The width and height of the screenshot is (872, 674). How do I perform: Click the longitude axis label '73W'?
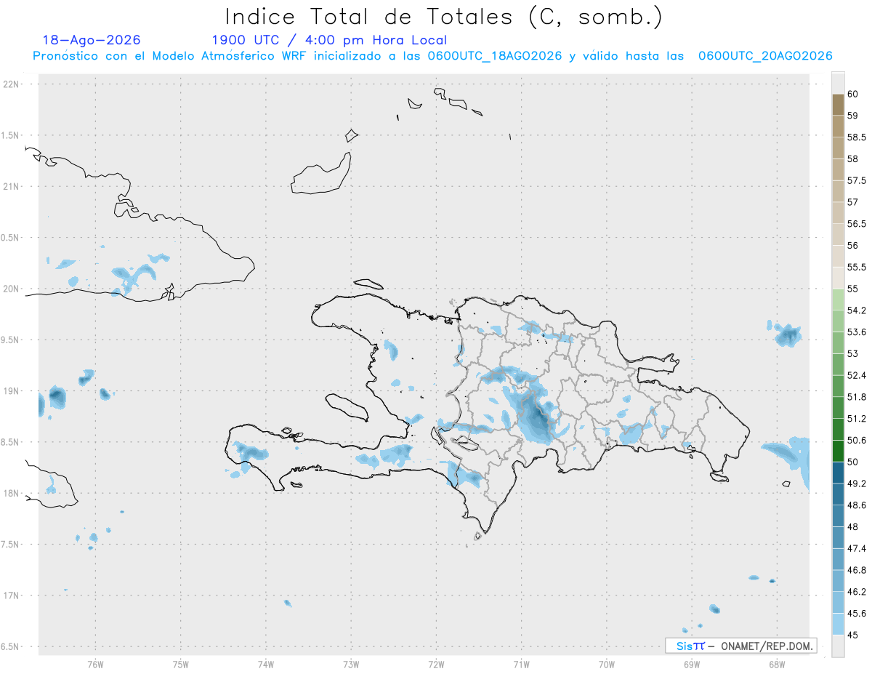point(351,664)
